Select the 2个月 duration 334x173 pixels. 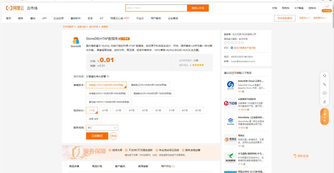click(105, 110)
